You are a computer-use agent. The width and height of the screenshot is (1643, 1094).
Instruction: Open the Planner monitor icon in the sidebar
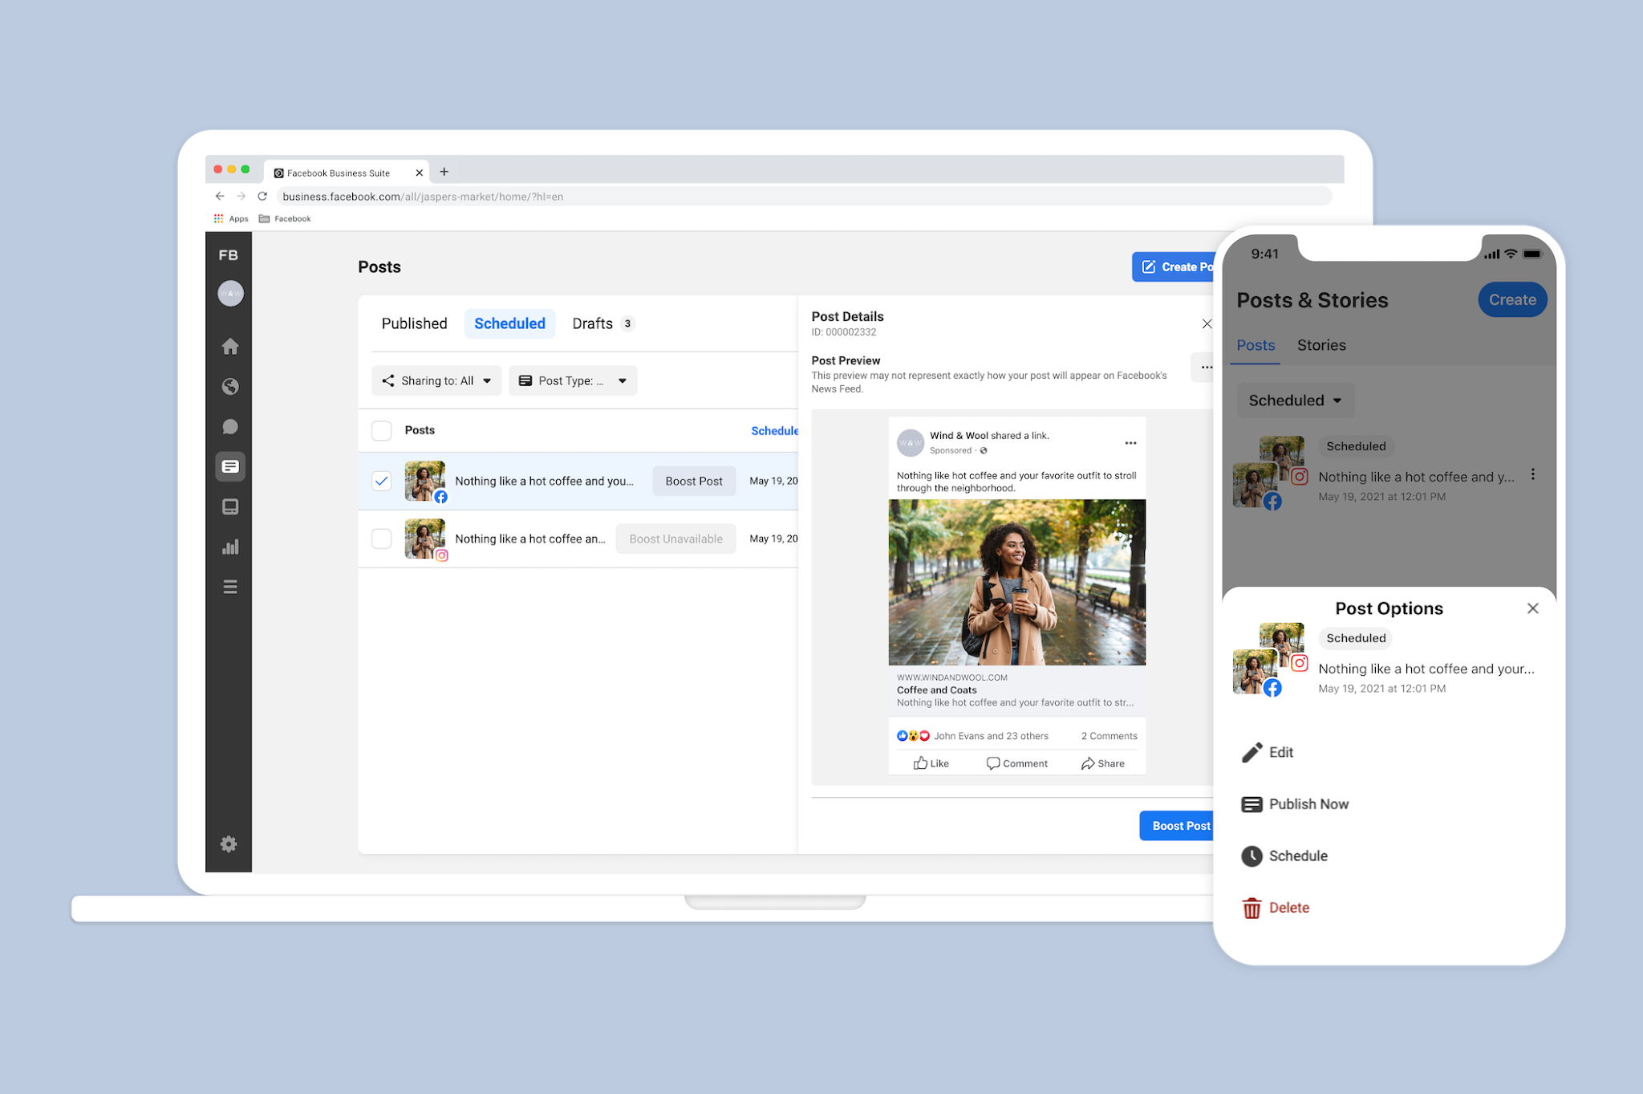tap(229, 506)
